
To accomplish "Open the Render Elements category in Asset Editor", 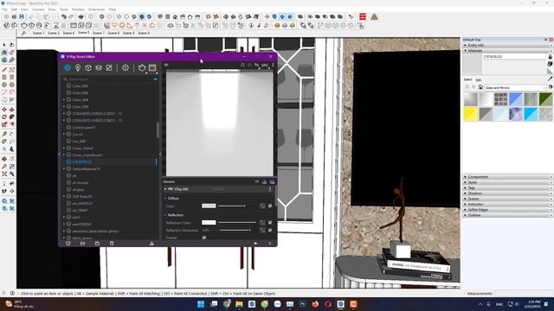I will [x=99, y=67].
